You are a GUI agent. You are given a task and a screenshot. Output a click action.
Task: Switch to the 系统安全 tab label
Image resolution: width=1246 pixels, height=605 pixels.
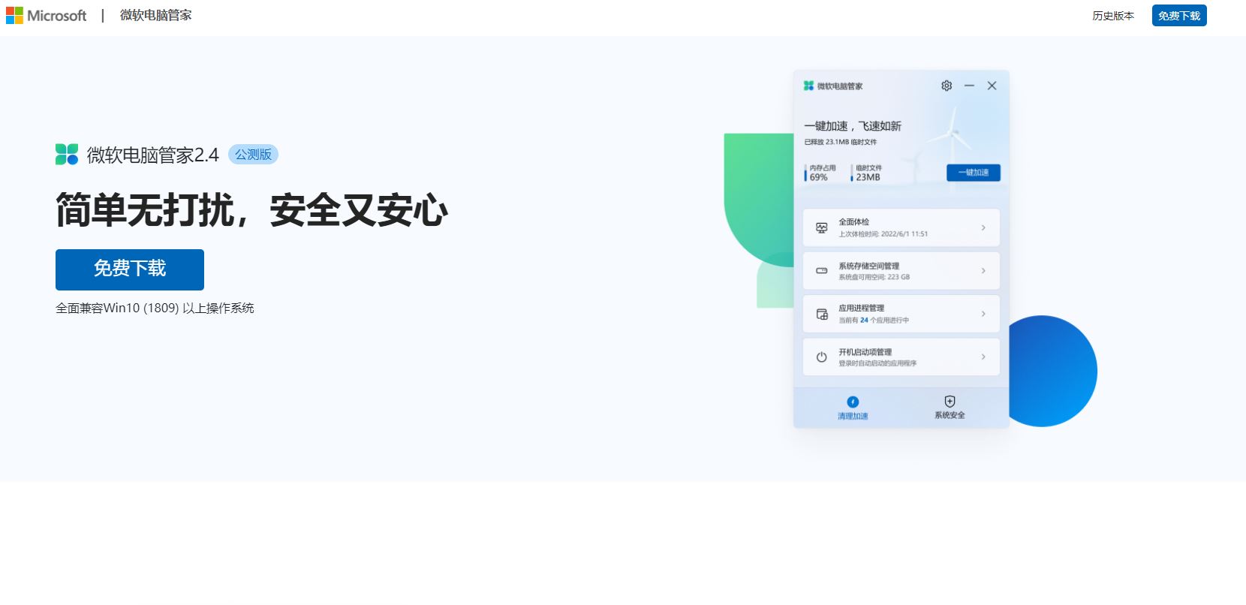tap(950, 415)
